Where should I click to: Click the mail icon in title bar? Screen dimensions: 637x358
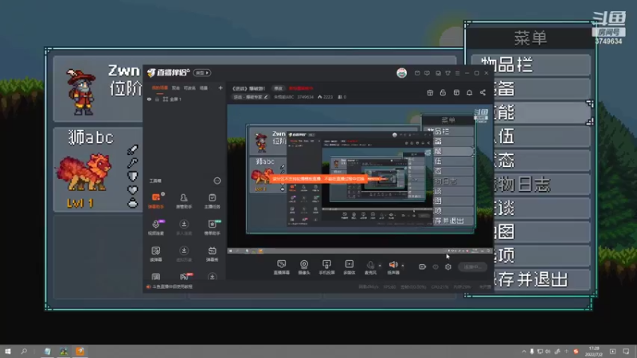417,73
